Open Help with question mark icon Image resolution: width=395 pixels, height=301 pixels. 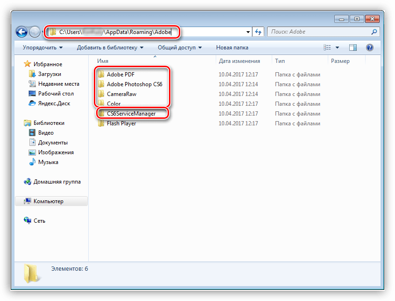(x=370, y=47)
